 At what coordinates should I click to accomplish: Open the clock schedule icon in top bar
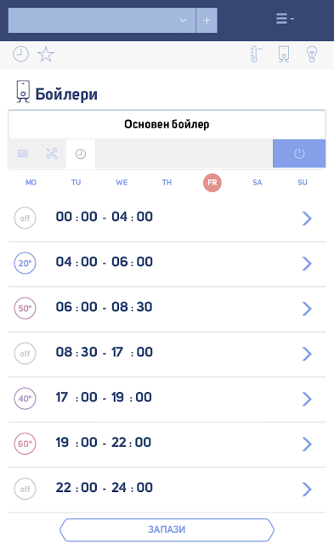click(20, 54)
